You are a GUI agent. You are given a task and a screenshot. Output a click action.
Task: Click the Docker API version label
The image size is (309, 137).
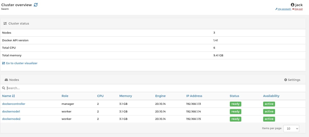(x=15, y=40)
